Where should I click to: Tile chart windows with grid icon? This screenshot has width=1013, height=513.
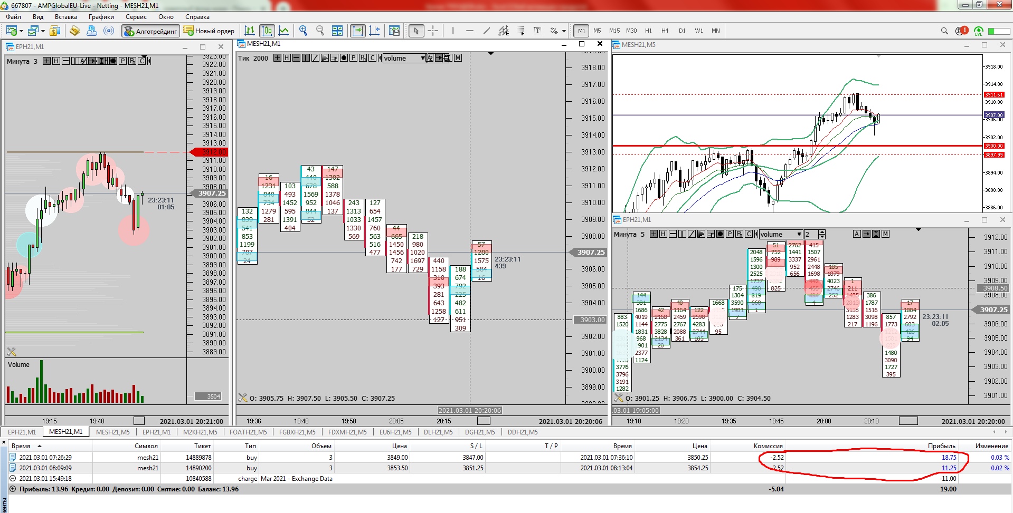tap(337, 31)
